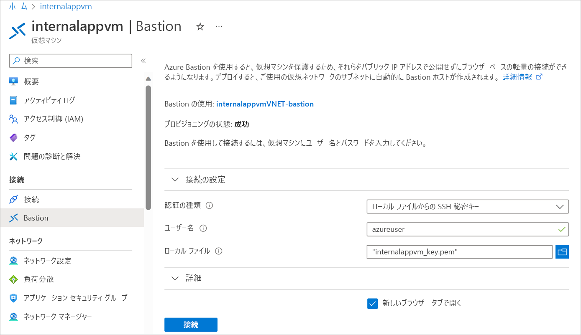The height and width of the screenshot is (335, 581).
Task: Click the 仮想マシン subtitle text
Action: click(46, 41)
